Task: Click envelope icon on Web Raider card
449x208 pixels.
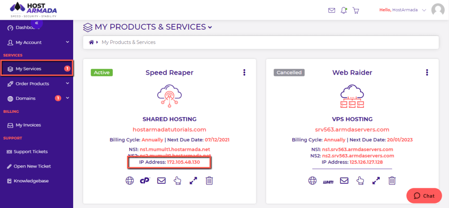Action: tap(344, 181)
